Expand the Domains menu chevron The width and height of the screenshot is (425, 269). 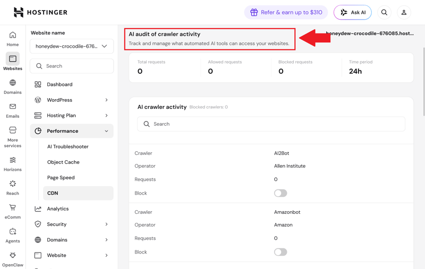tap(107, 240)
